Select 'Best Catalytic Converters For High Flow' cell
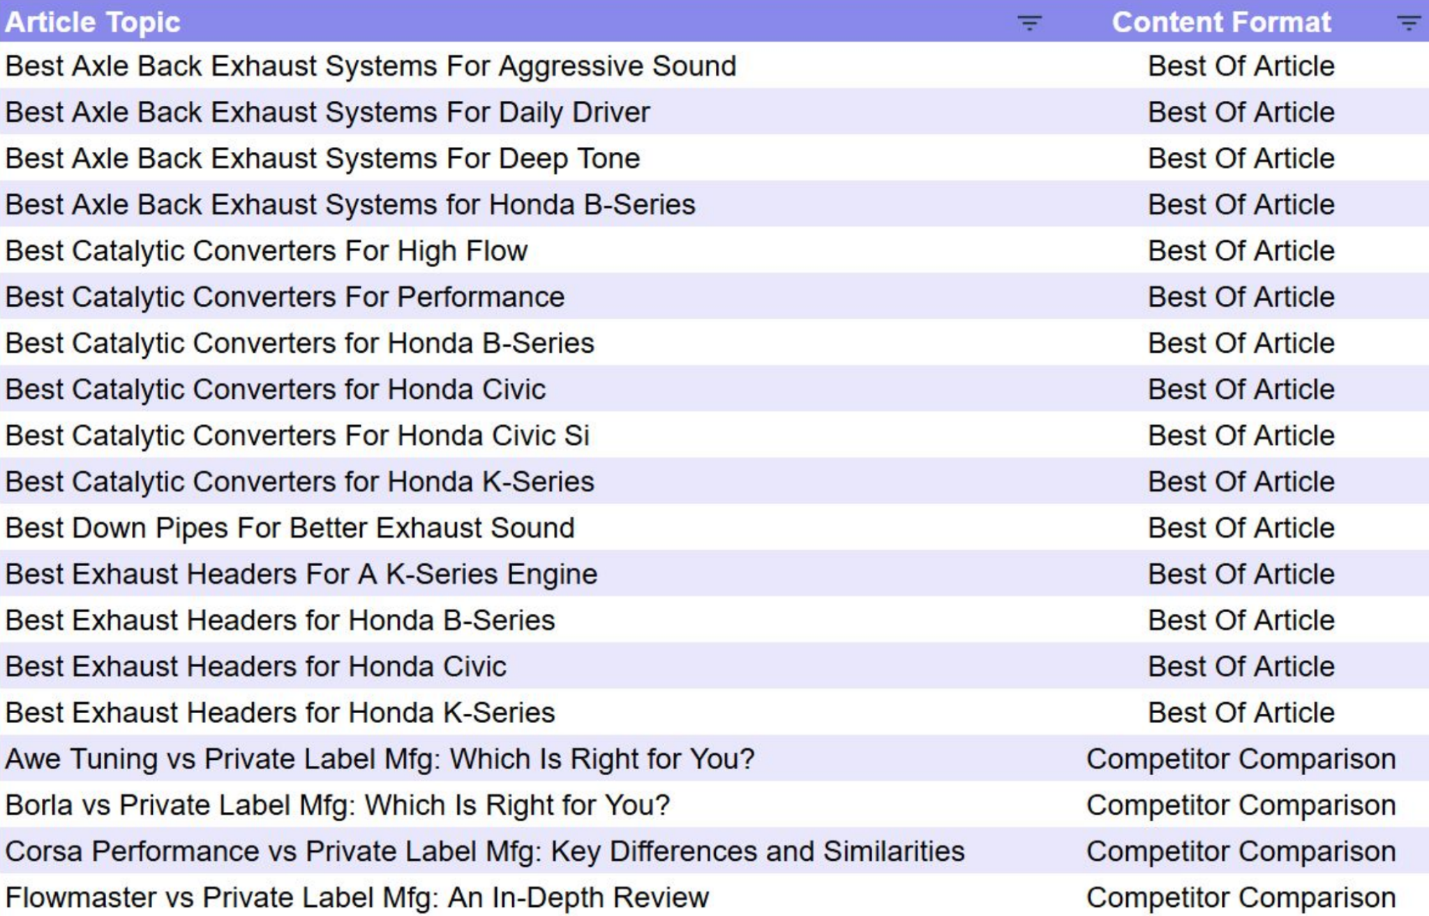The height and width of the screenshot is (916, 1429). 267,251
